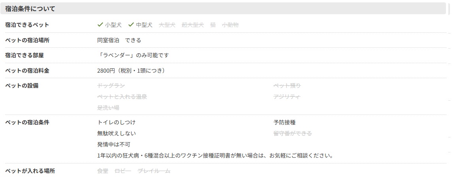Click the トイレのしつけ condition
The height and width of the screenshot is (184, 459).
[x=116, y=122]
